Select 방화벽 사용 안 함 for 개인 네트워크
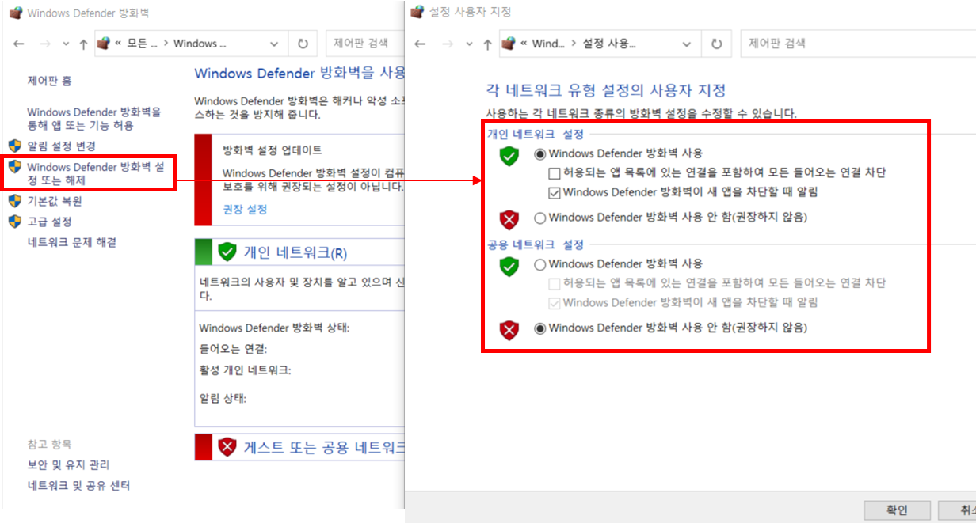The image size is (976, 523). 540,217
